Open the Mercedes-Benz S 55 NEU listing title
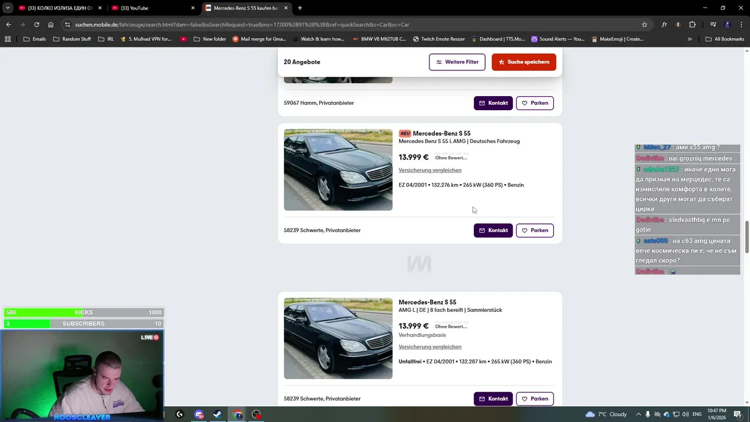 click(x=441, y=134)
